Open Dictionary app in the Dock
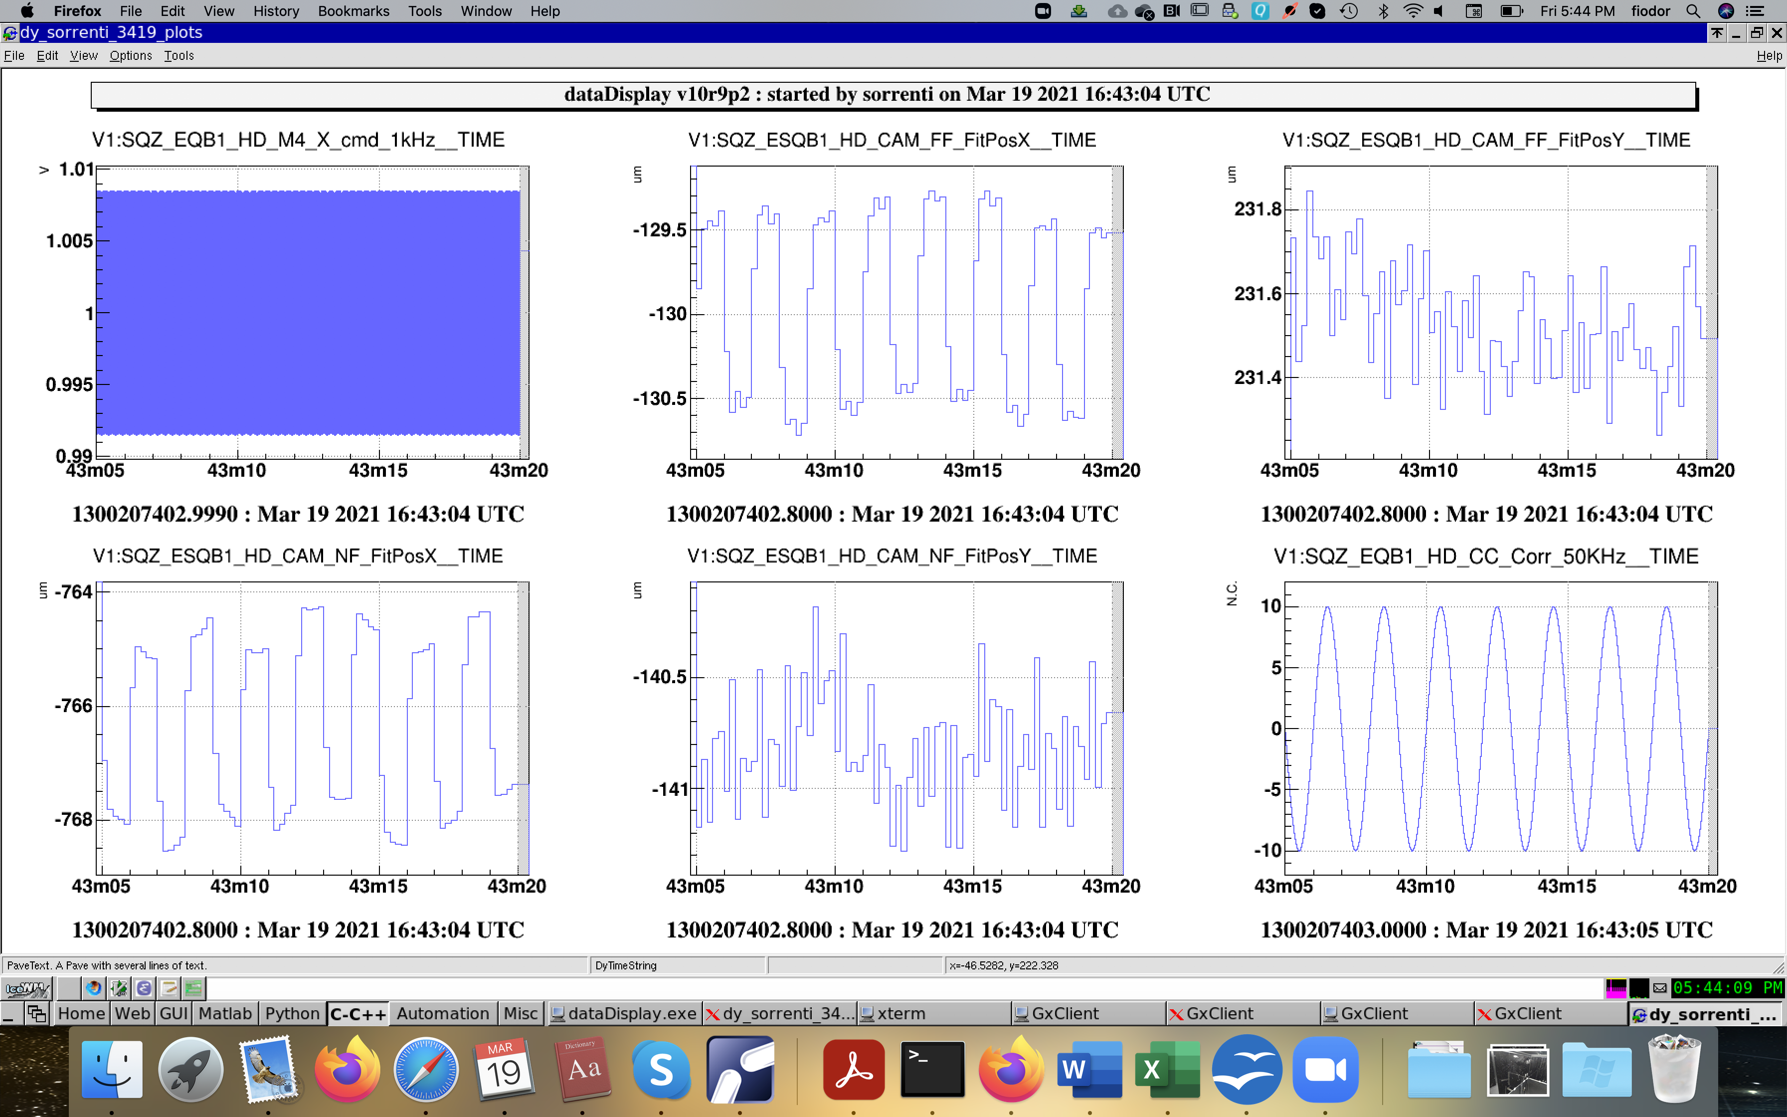 (x=583, y=1069)
